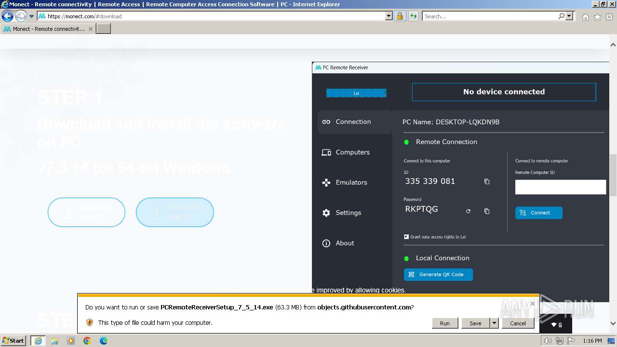Expand the address bar autocomplete dropdown
Image resolution: width=617 pixels, height=347 pixels.
click(389, 16)
